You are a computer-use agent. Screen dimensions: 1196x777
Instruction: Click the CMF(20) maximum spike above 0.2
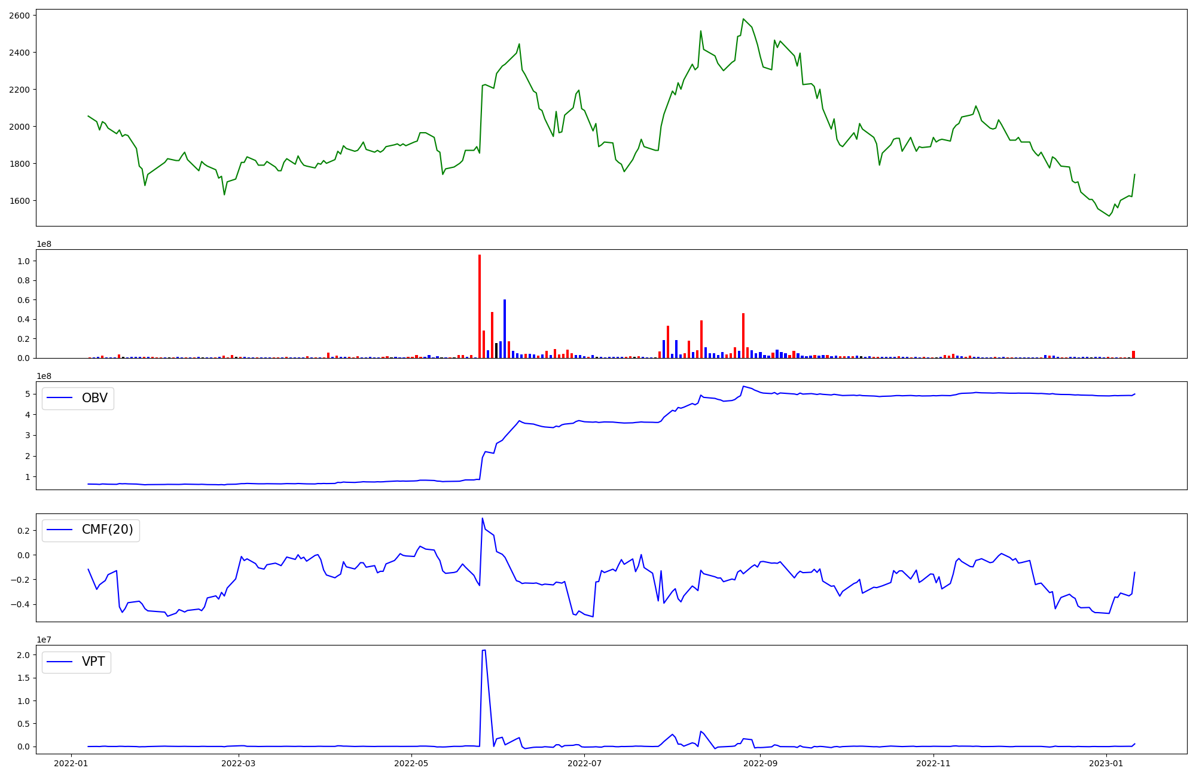482,518
